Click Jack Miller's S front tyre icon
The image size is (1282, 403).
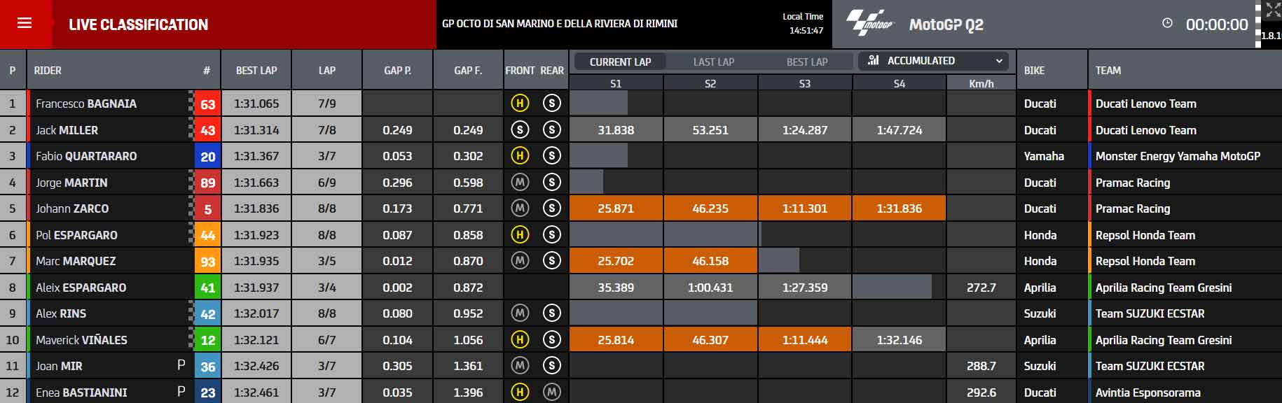520,130
